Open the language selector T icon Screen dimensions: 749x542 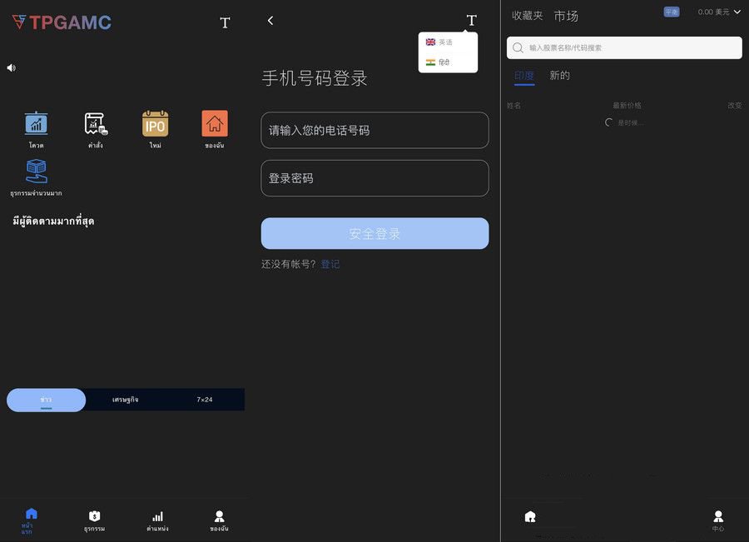click(x=470, y=20)
